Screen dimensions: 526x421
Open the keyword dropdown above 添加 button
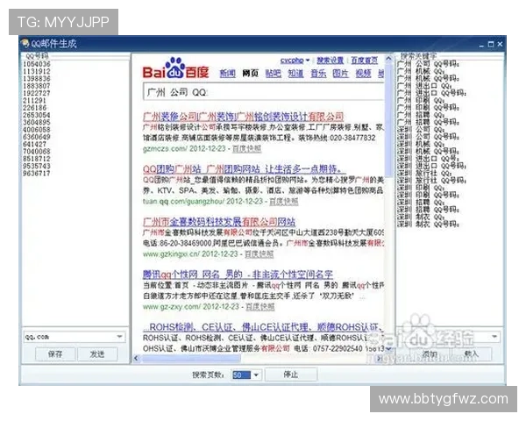[x=494, y=338]
